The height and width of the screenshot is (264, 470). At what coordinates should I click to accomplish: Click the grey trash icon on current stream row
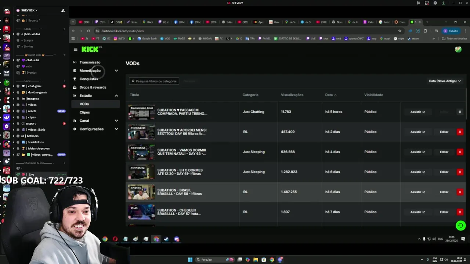(x=460, y=112)
